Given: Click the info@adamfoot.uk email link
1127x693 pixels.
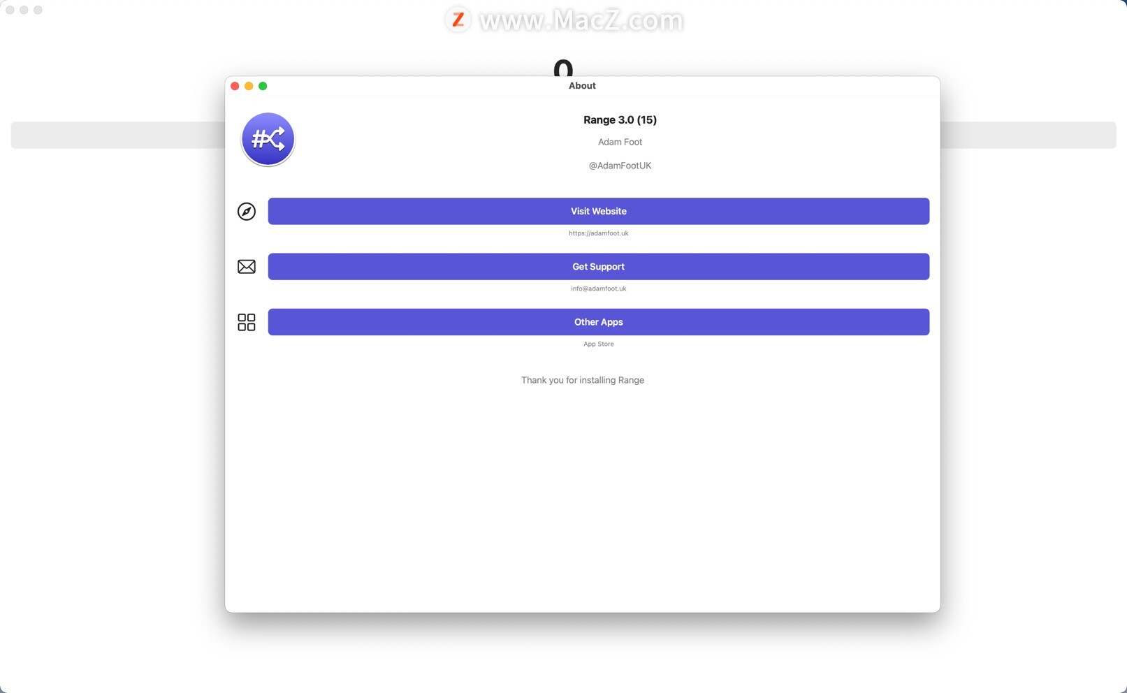Looking at the screenshot, I should [598, 288].
